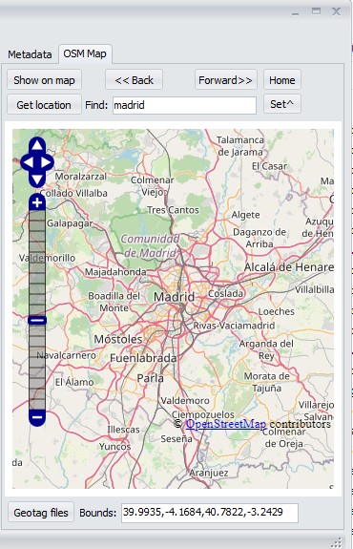Image resolution: width=353 pixels, height=549 pixels.
Task: Click the Parla label on the map
Action: [x=151, y=378]
